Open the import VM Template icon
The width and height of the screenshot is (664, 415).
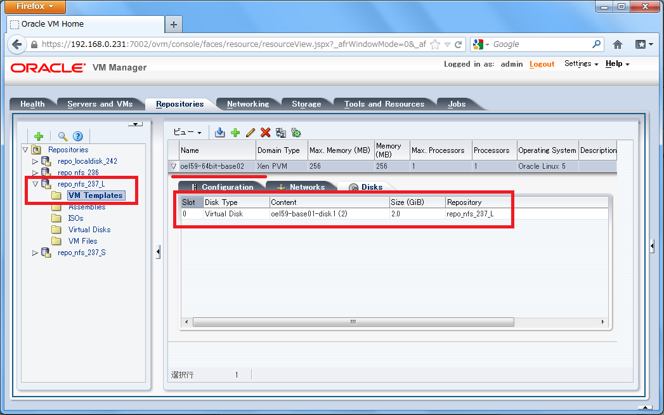pyautogui.click(x=220, y=133)
